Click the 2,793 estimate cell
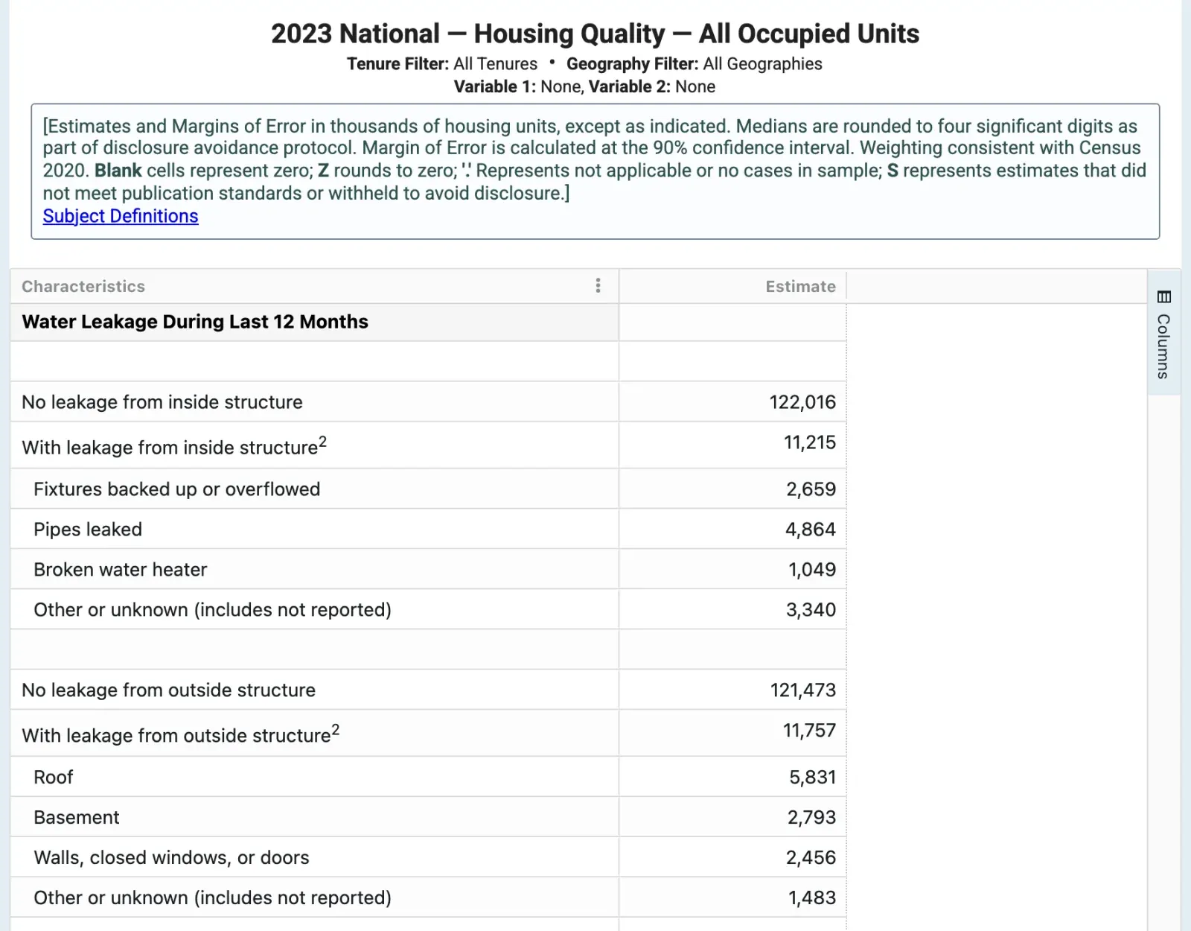This screenshot has height=931, width=1191. [732, 818]
